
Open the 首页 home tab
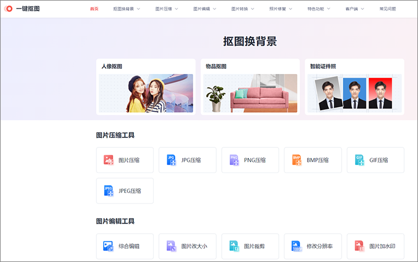(94, 9)
